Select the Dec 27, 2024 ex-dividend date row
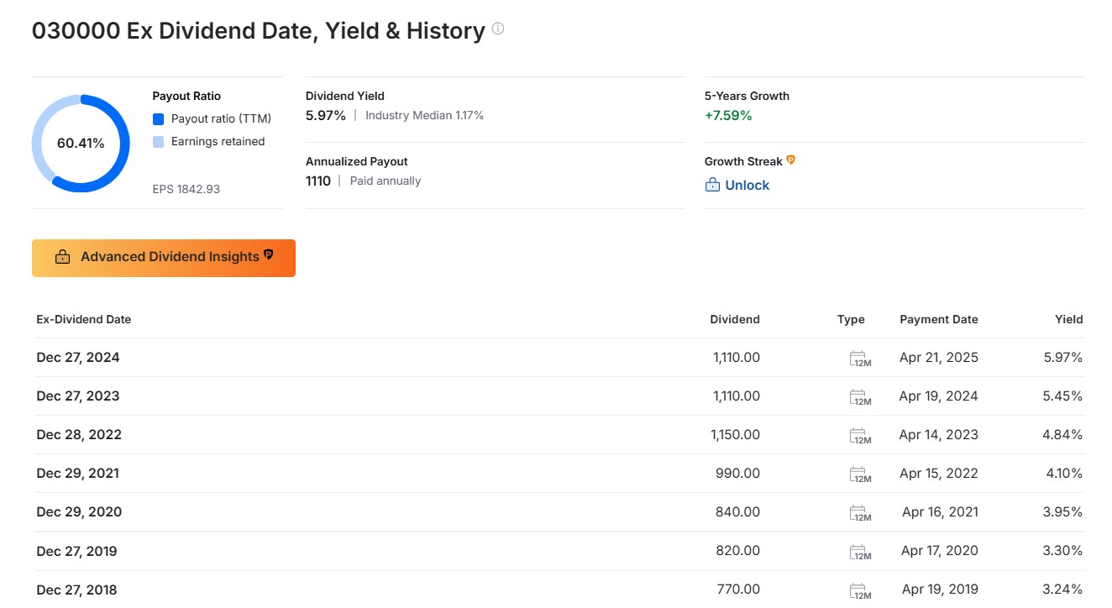1112x608 pixels. click(78, 358)
